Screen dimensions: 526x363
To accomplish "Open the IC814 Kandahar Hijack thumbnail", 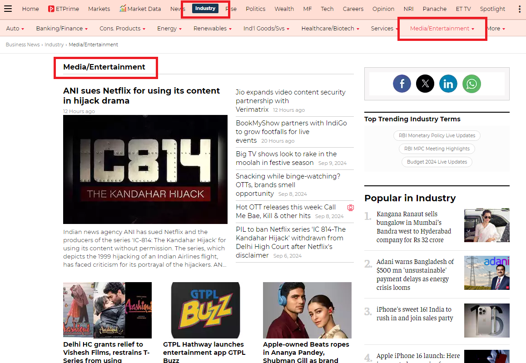I will (145, 169).
